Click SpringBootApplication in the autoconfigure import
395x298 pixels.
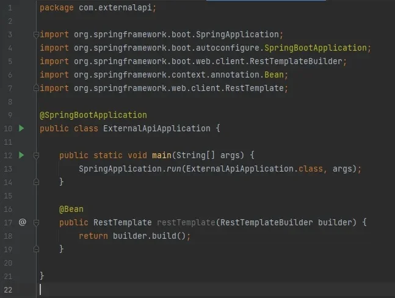click(x=316, y=48)
